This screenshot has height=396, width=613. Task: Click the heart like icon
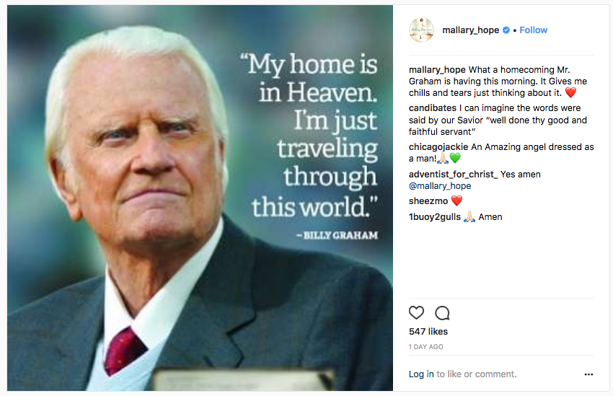pos(416,313)
